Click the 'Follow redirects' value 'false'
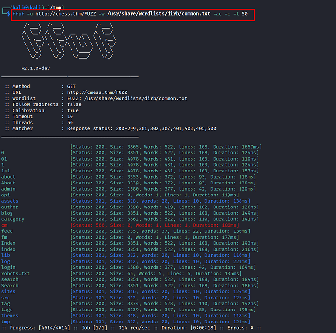The image size is (336, 333). tap(74, 104)
